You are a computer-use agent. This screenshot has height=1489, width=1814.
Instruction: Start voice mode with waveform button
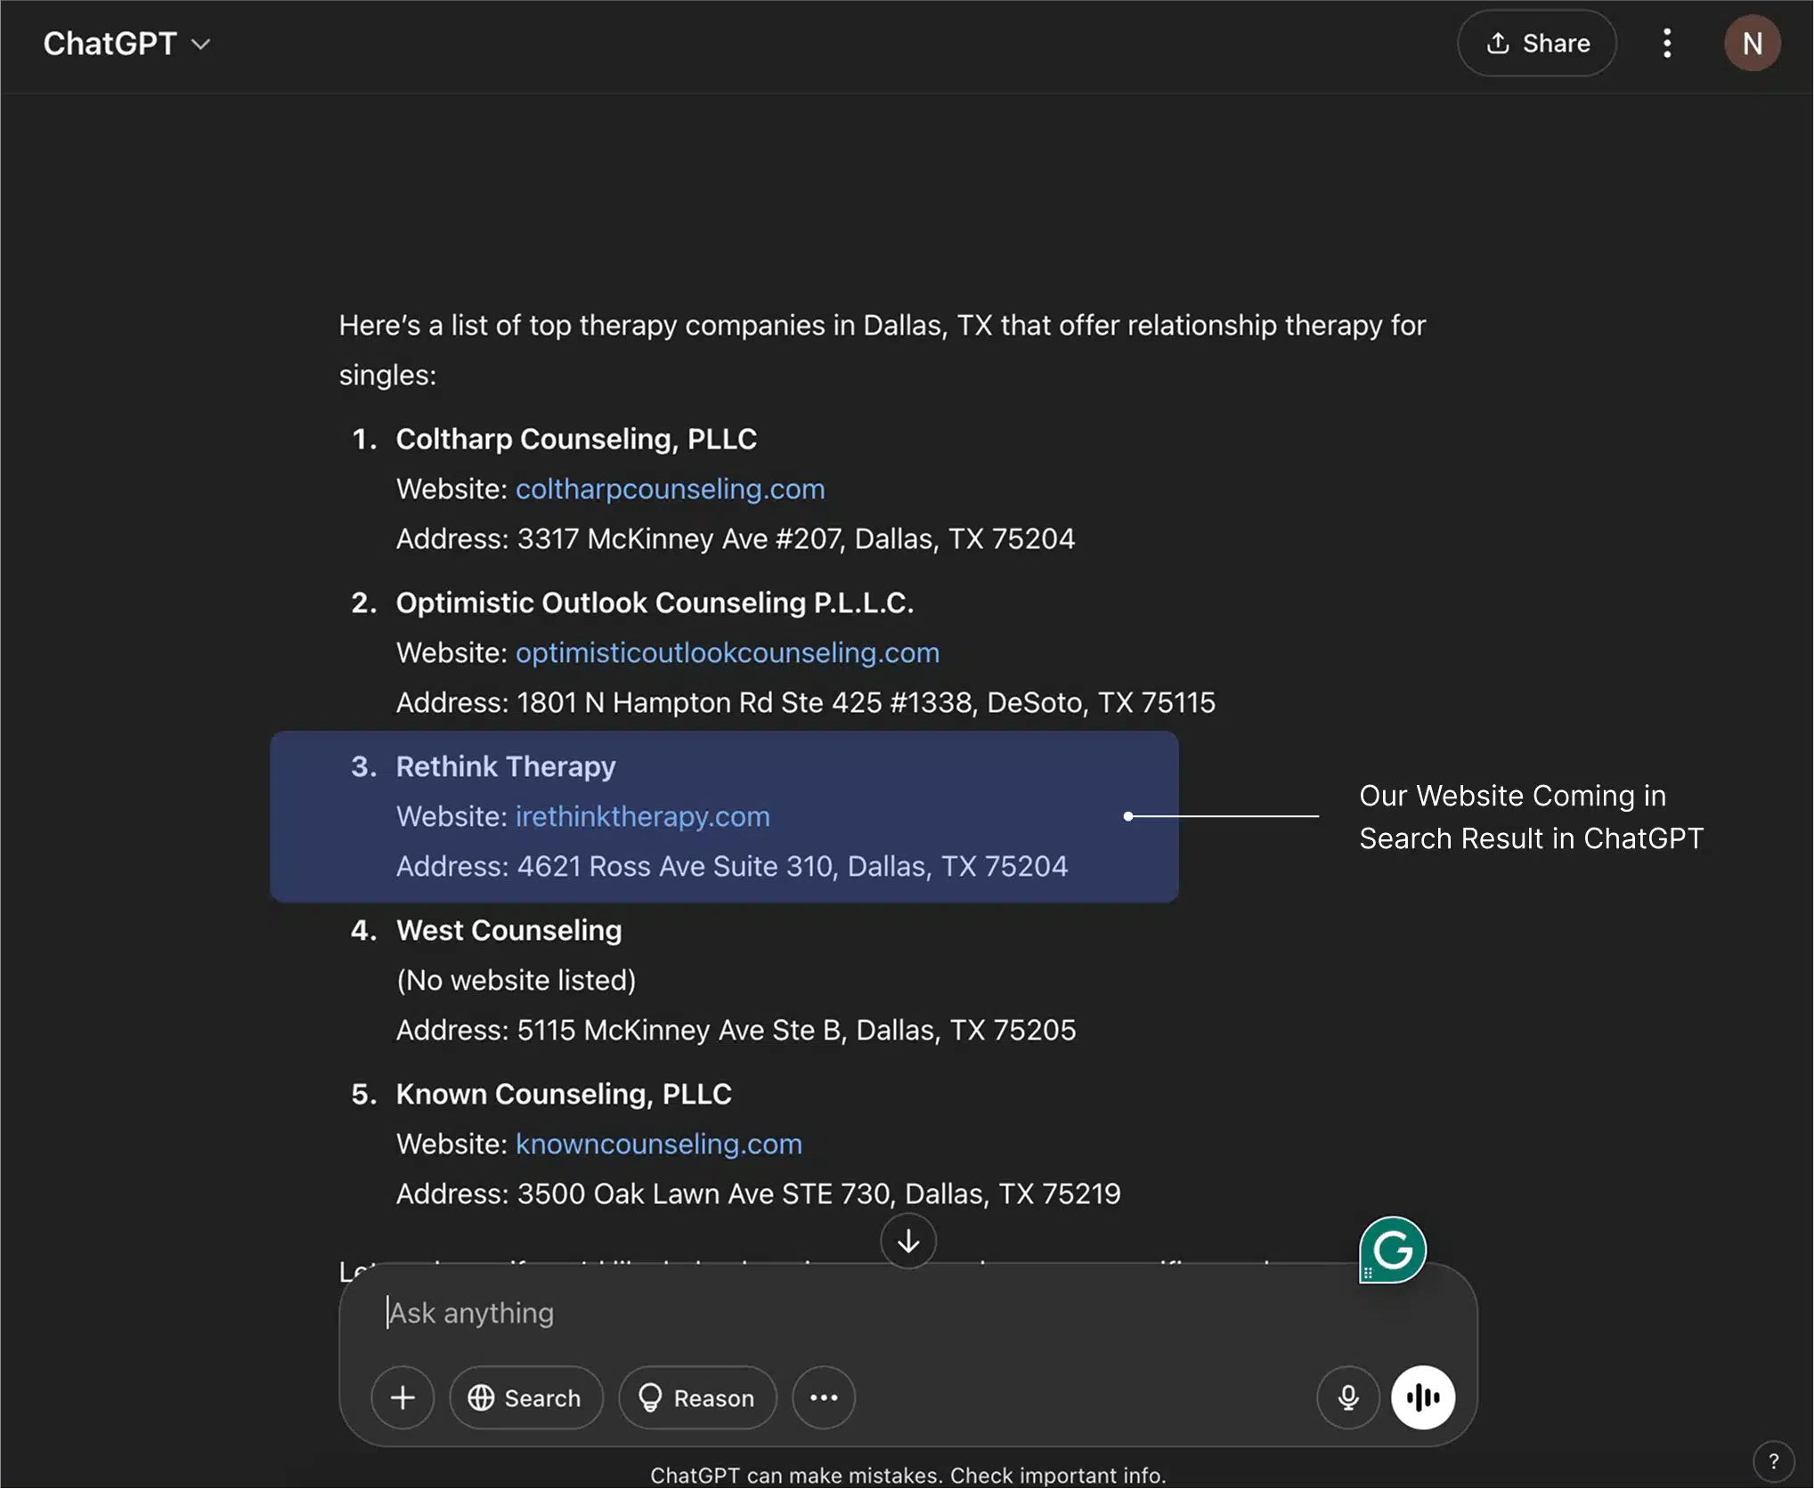pyautogui.click(x=1423, y=1397)
